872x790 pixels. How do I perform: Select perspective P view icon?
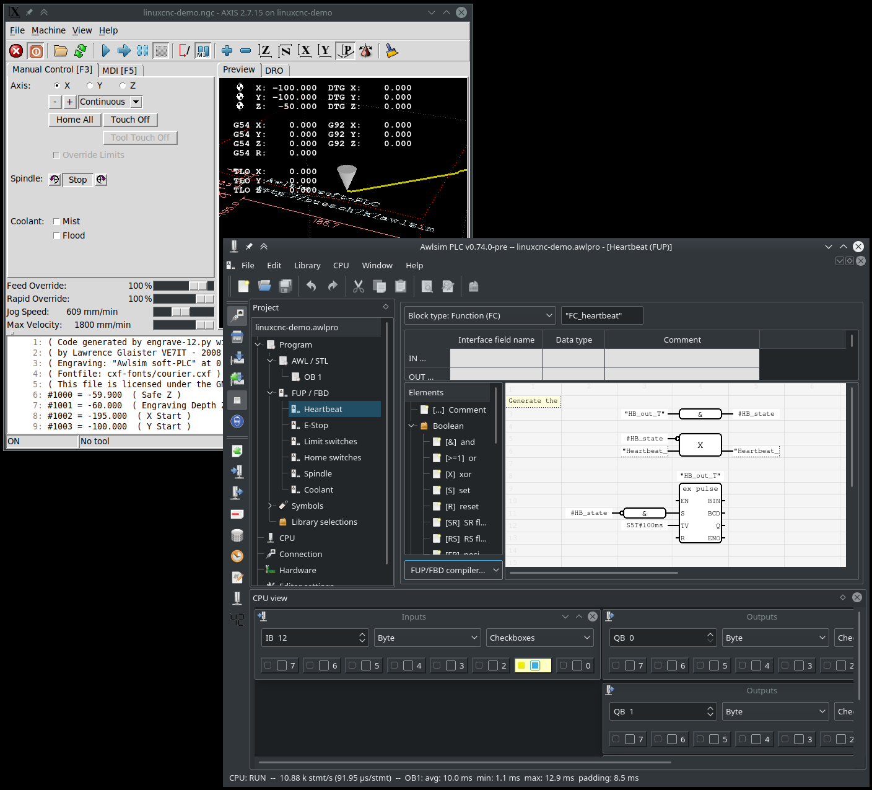coord(345,51)
